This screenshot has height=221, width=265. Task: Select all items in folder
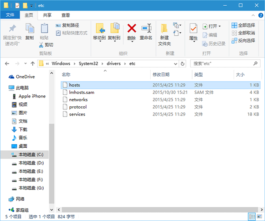click(x=243, y=25)
